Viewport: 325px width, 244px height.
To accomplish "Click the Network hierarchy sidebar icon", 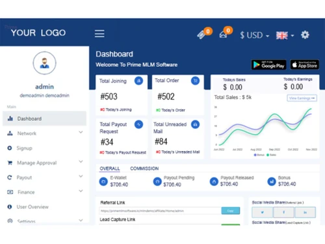I will coord(10,133).
